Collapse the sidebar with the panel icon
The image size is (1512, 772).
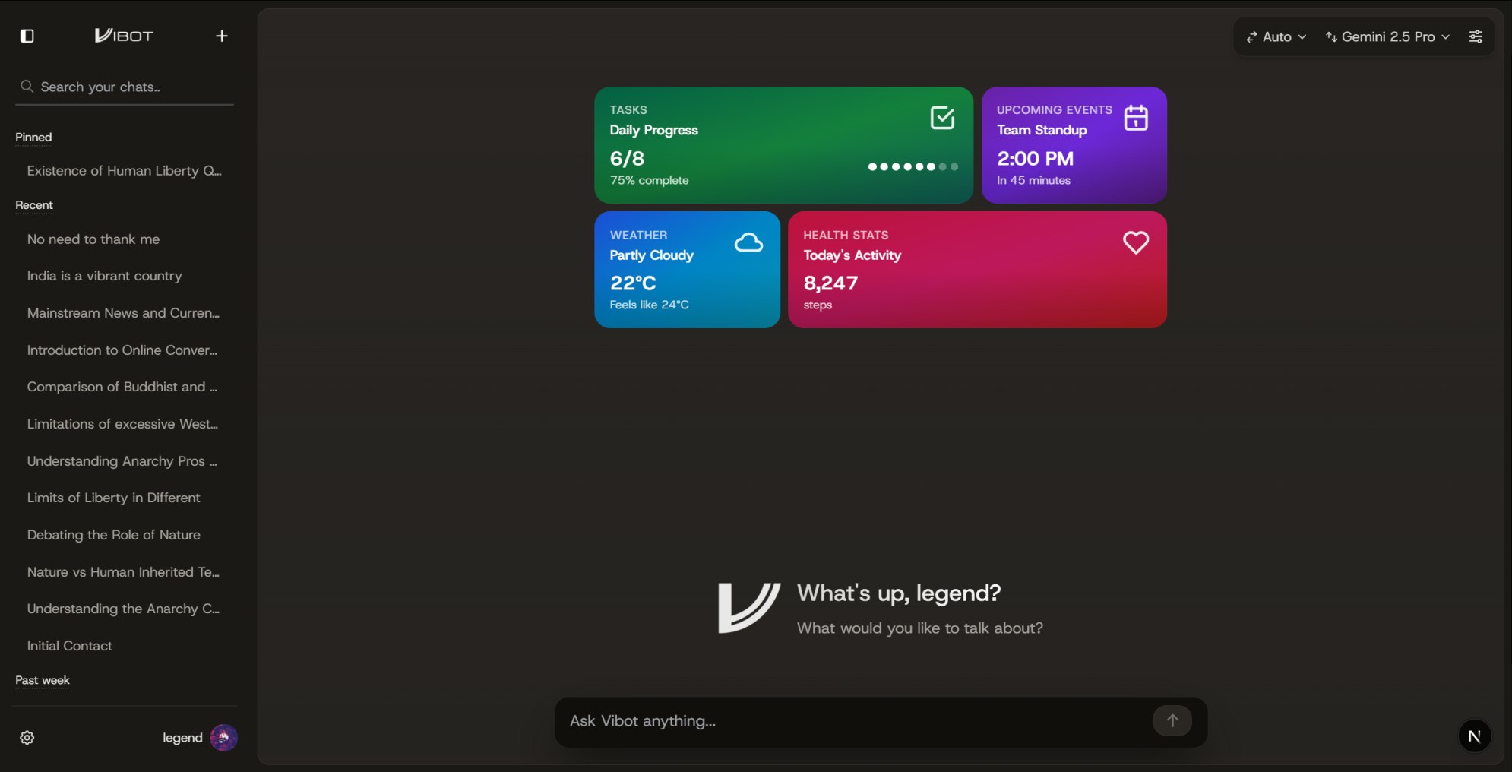click(27, 36)
